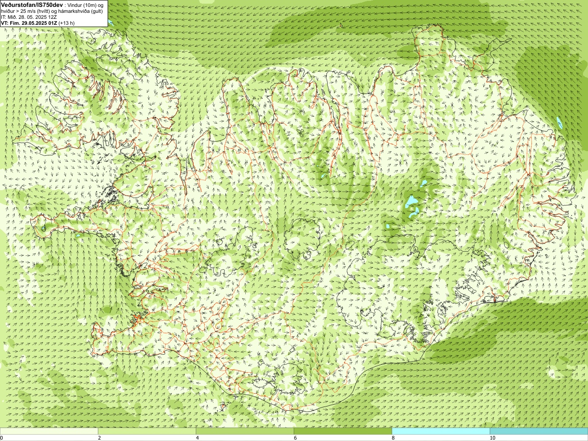
Task: Select the pale yellow 0–2 legend swatch
Action: click(49, 431)
